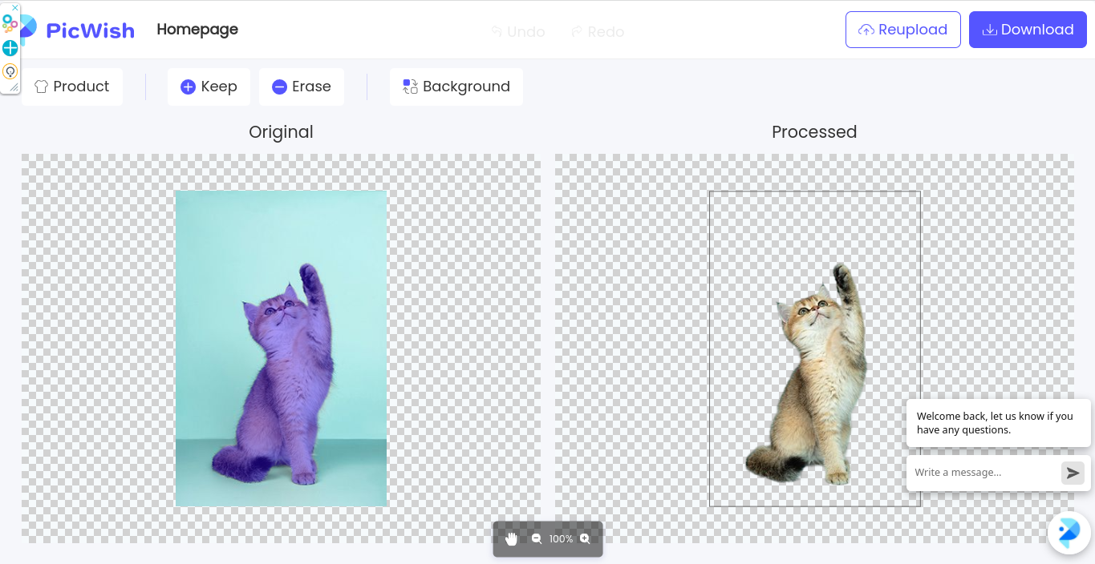Select the hand pan tool

[x=512, y=539]
